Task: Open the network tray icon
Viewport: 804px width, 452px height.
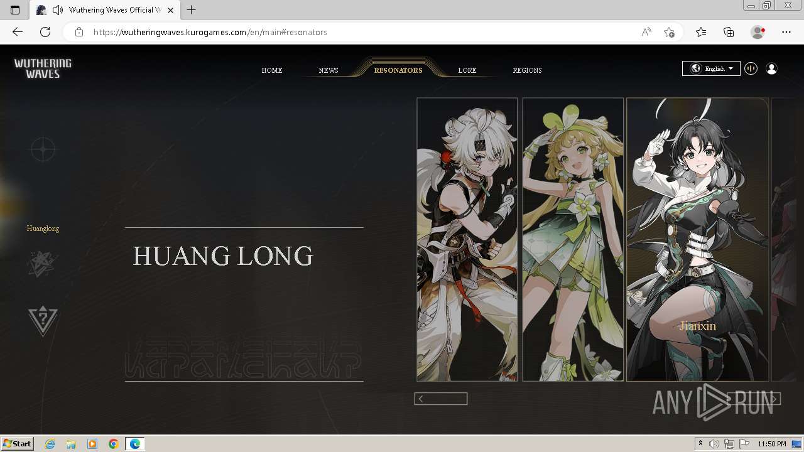Action: point(729,444)
